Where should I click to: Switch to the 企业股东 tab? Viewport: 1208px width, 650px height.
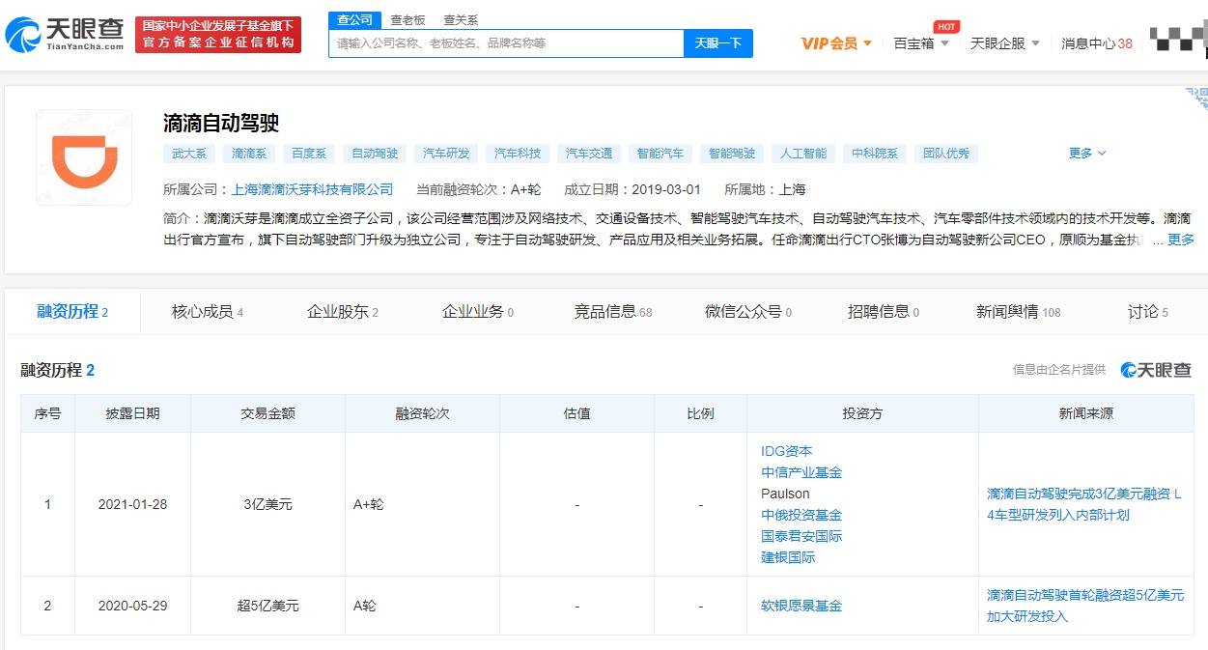coord(343,311)
